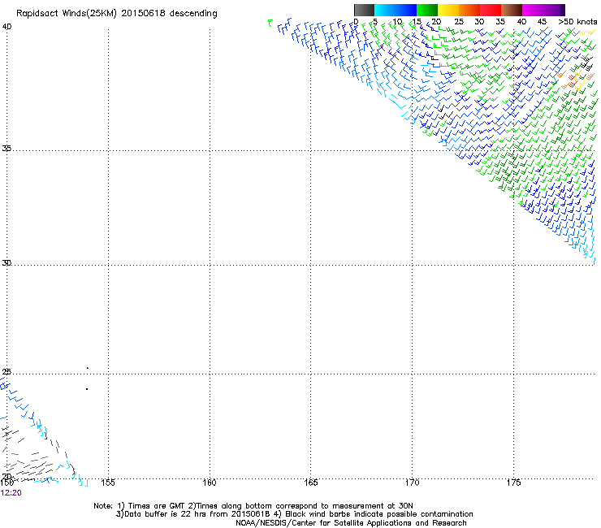Click the legend value '45'
The image size is (601, 528).
point(542,22)
